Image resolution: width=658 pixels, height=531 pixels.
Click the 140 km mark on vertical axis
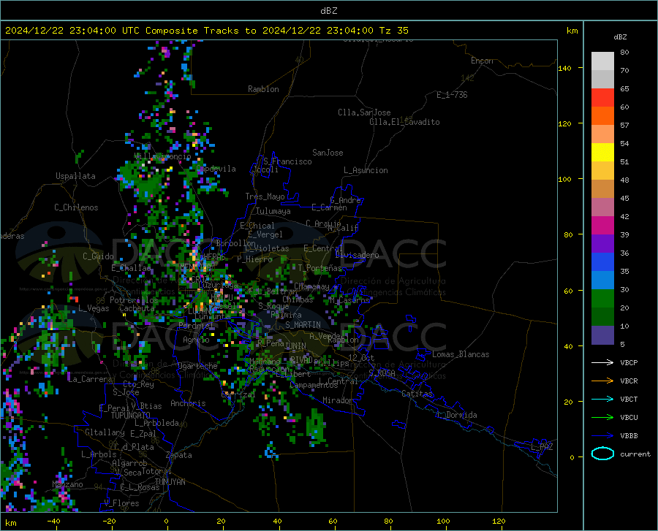(x=565, y=68)
